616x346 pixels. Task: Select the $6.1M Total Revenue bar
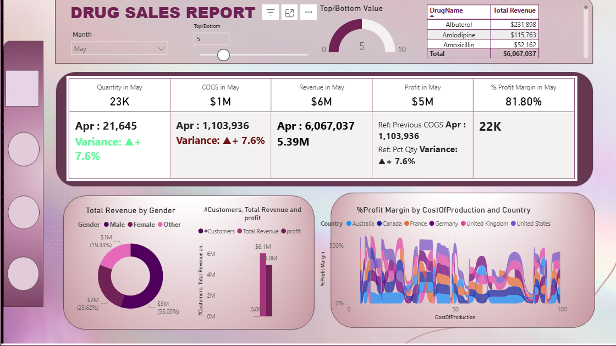click(x=263, y=284)
